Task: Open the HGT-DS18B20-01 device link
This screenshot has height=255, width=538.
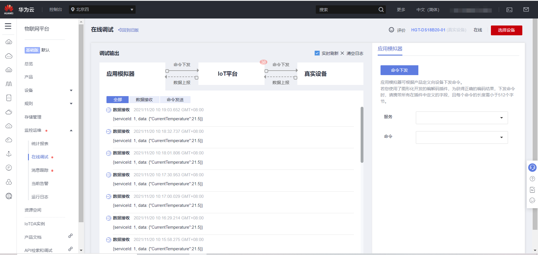Action: [428, 30]
